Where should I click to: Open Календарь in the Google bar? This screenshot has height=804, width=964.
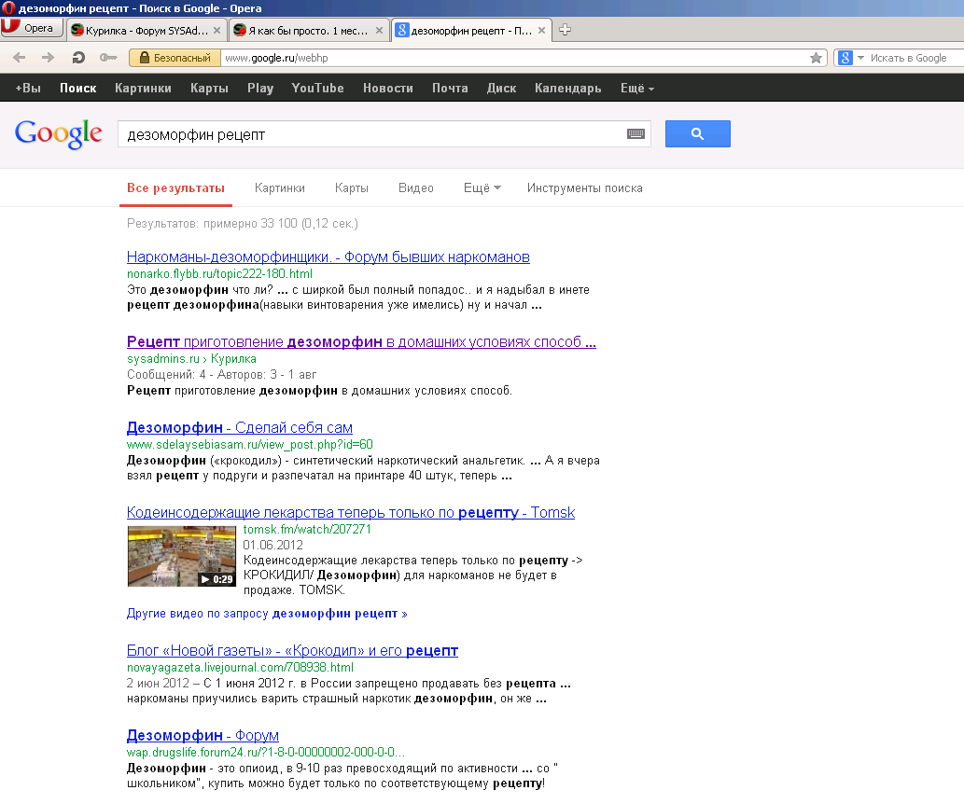568,88
